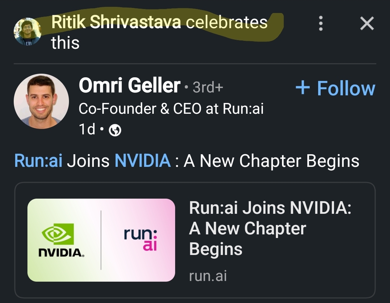This screenshot has height=303, width=390.
Task: Open Ritik Shrivastava's profile via name
Action: click(116, 22)
